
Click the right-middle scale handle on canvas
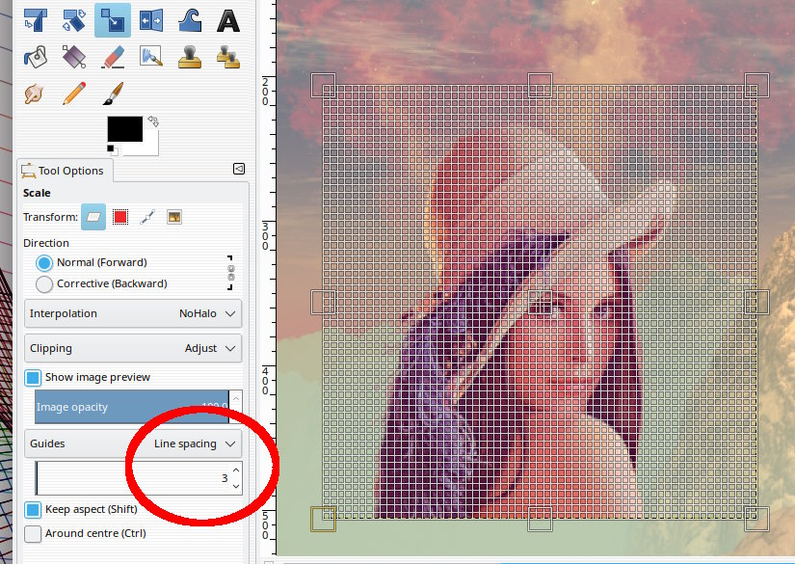click(757, 303)
